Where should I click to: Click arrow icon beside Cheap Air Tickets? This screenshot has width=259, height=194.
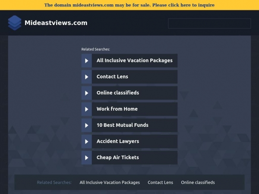click(87, 157)
